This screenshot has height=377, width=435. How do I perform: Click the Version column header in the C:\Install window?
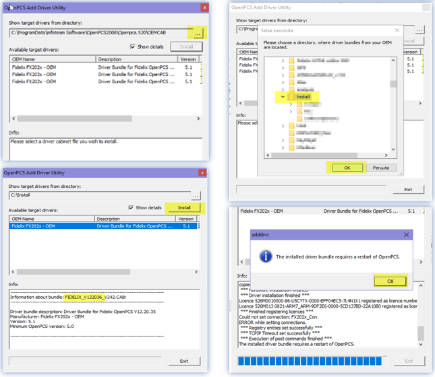pos(186,219)
